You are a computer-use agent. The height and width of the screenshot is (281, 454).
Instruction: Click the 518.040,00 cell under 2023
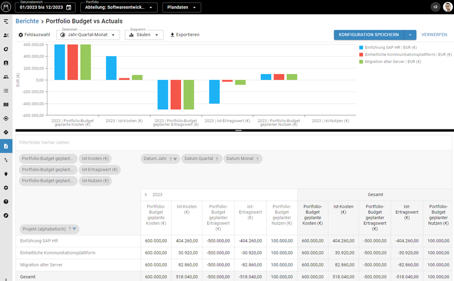point(187,276)
